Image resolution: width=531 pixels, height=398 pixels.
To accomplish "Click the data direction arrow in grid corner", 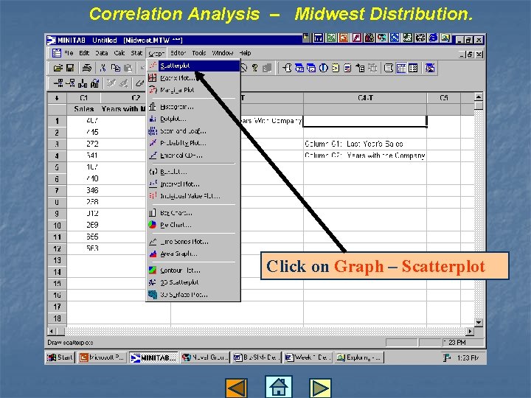I will [x=57, y=98].
